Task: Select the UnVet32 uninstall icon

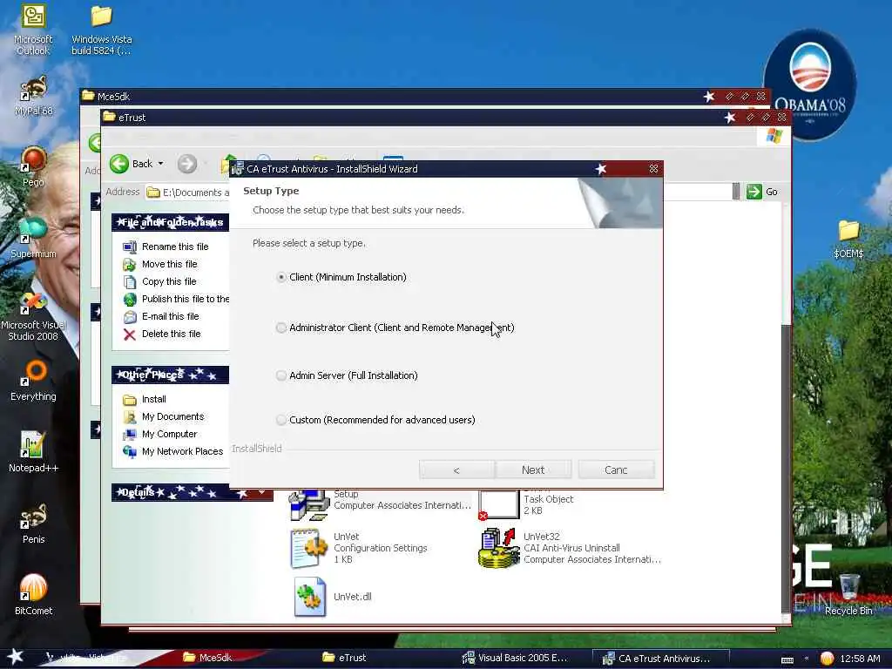Action: tap(498, 548)
